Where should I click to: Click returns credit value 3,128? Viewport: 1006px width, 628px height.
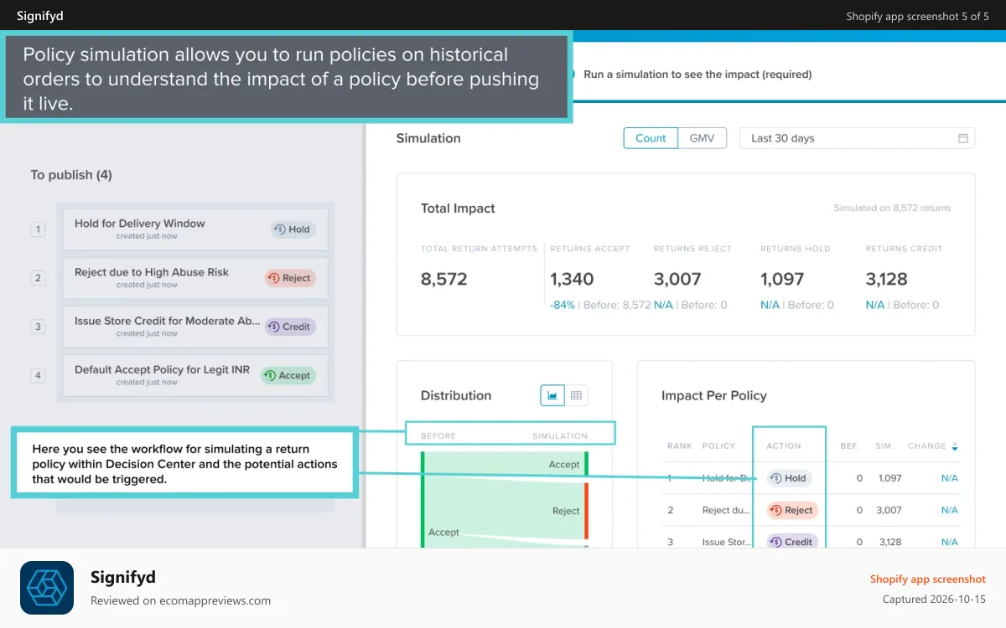pos(887,279)
